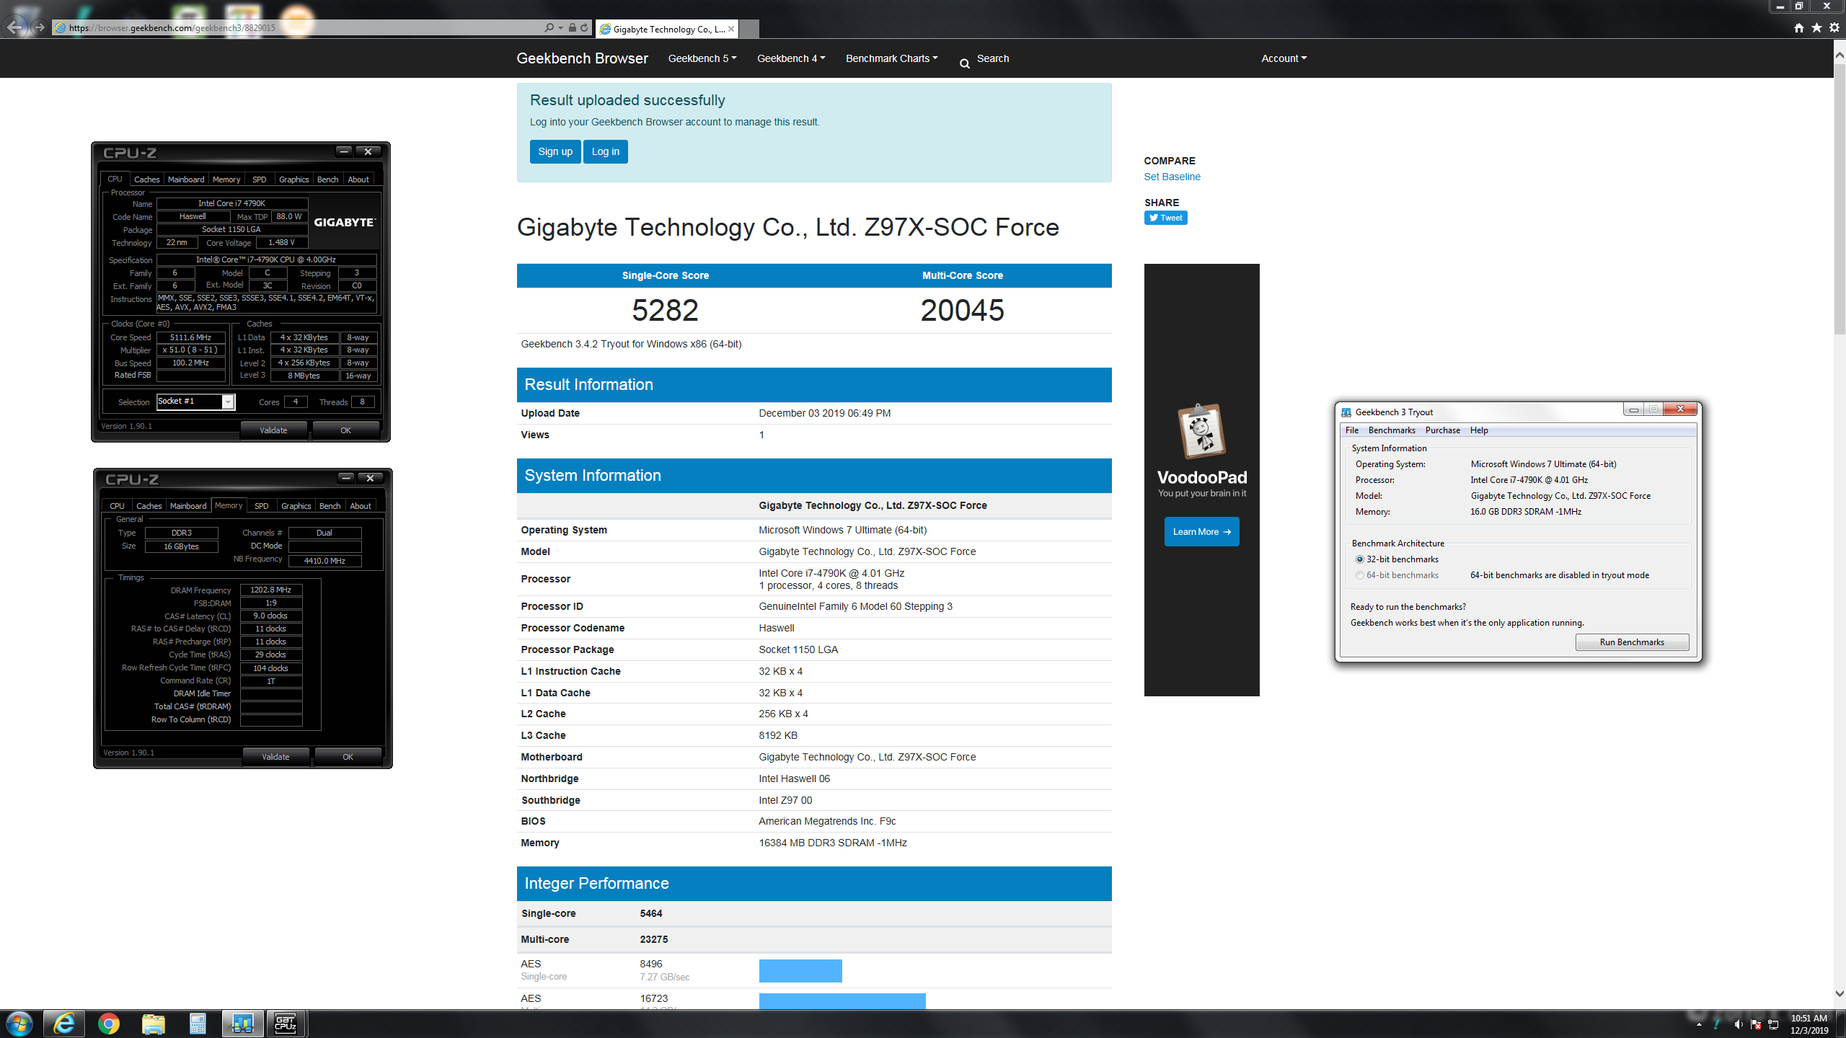
Task: Click the Twitter Tweet share button
Action: tap(1165, 218)
